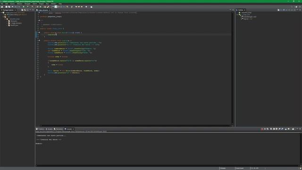Select Heroe.java in Package Explorer
Viewport: 302px width, 170px height.
(14, 21)
